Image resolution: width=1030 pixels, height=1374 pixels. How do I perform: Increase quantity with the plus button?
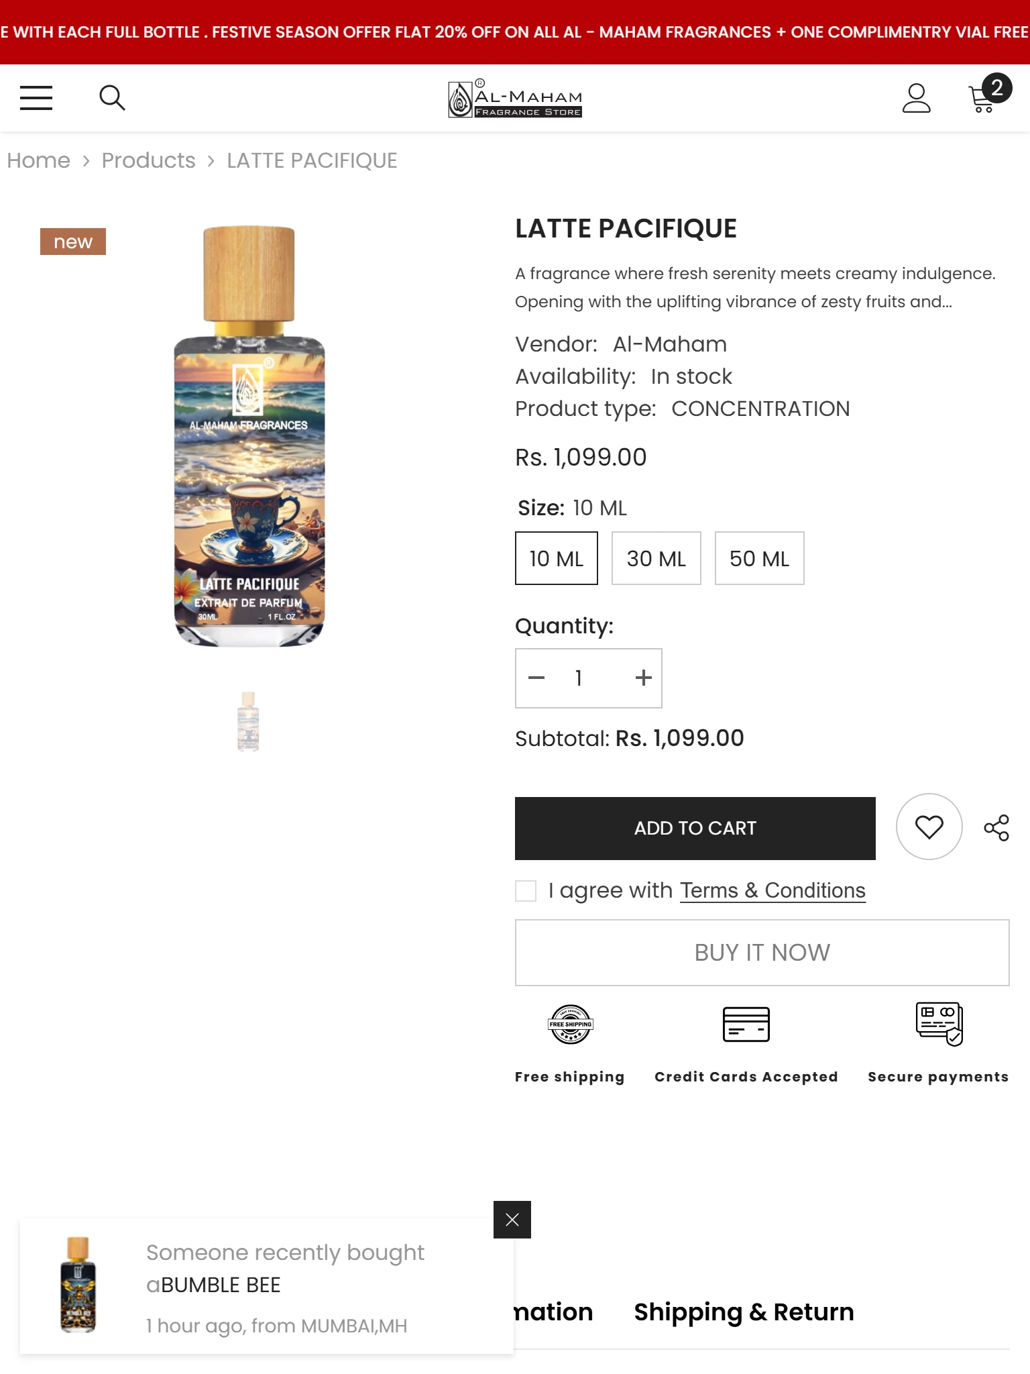point(643,678)
